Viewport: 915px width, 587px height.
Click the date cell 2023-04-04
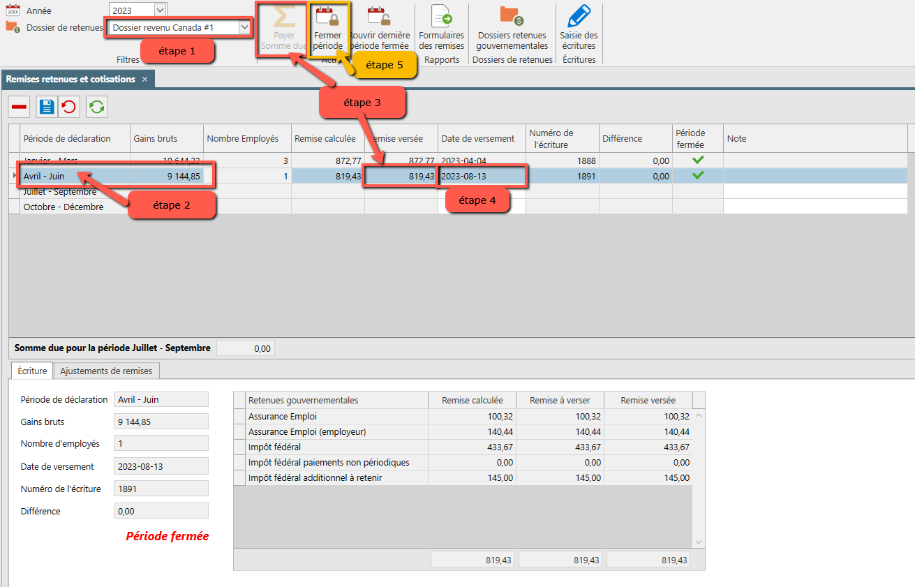pos(482,161)
